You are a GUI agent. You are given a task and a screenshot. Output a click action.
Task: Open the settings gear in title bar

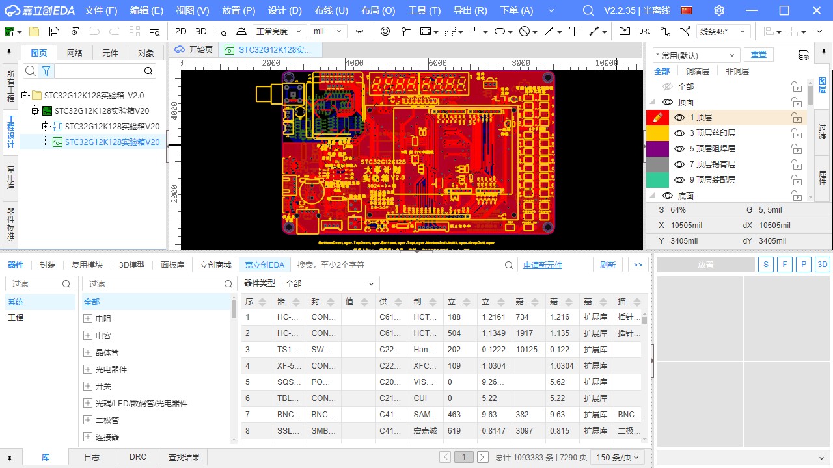[x=719, y=10]
